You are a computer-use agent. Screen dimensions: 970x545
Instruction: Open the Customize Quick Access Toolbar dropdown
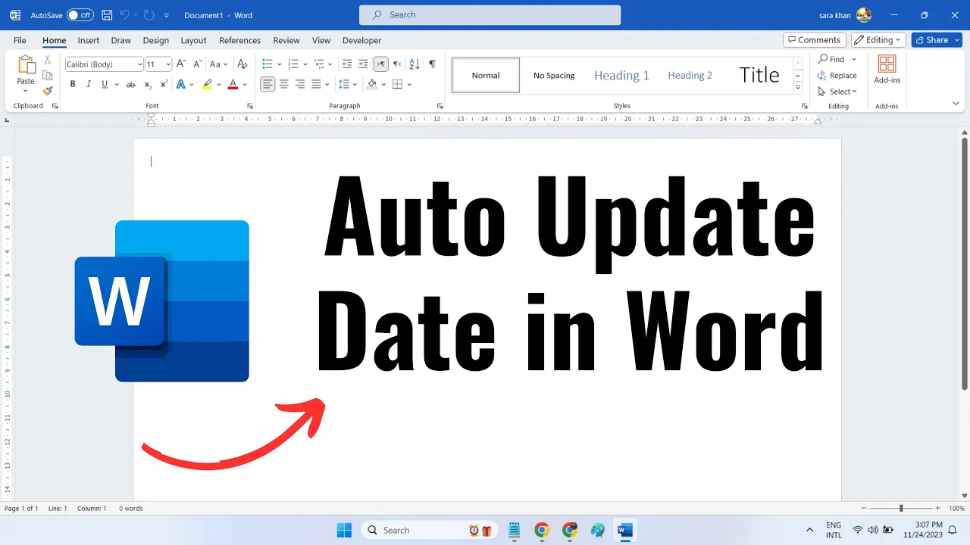[x=167, y=15]
